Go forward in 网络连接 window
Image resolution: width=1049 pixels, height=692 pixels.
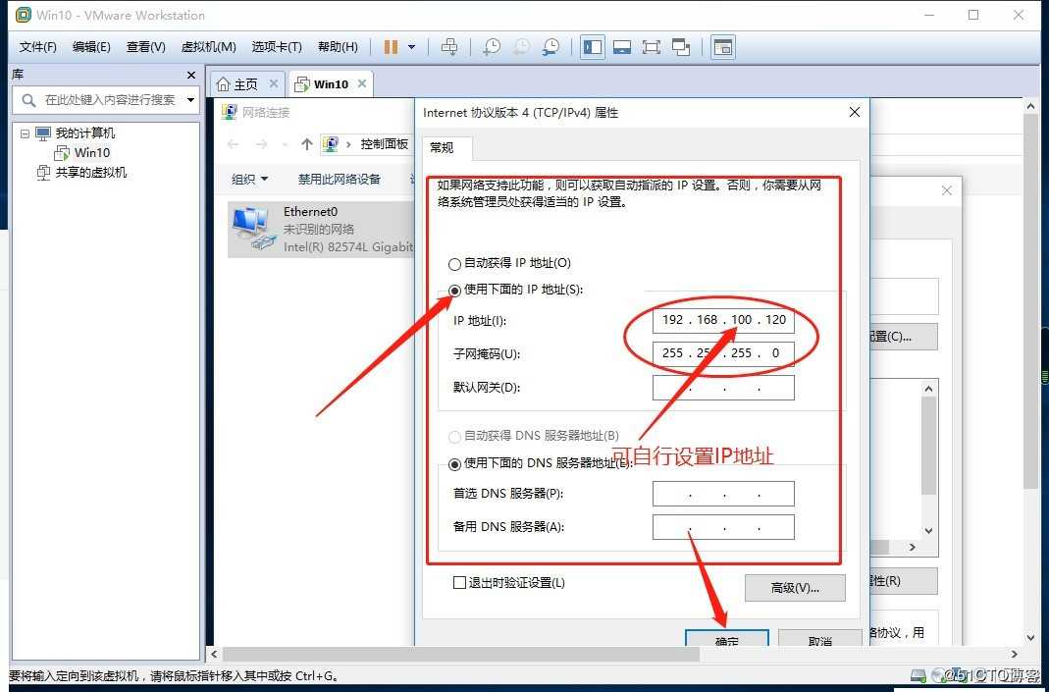coord(262,144)
